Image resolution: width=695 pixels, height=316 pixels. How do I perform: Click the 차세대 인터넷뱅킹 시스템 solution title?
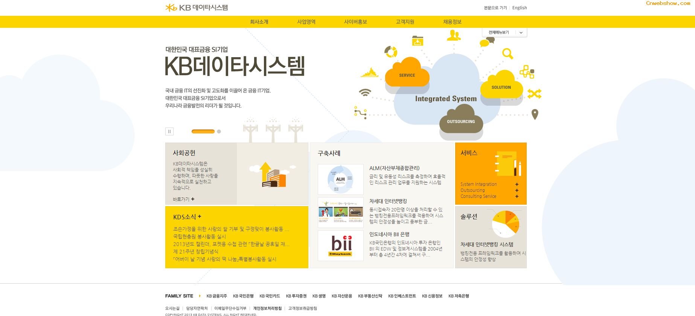tap(487, 245)
